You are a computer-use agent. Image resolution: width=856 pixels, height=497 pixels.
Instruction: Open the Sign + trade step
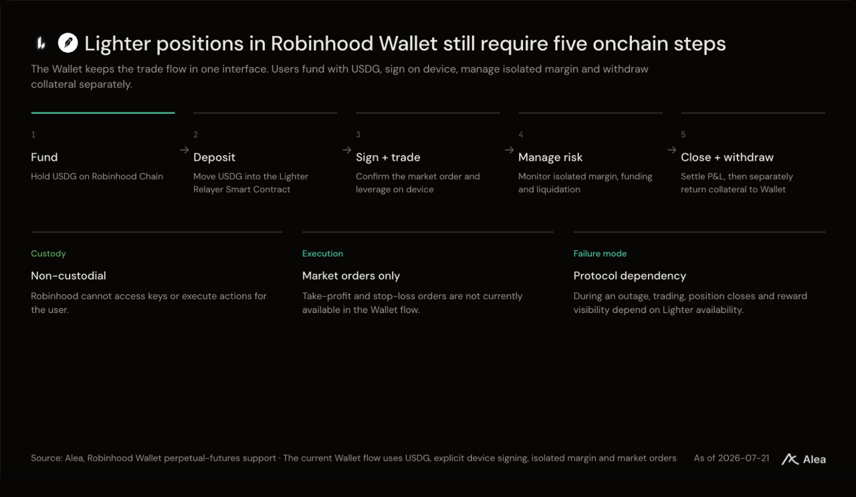388,157
